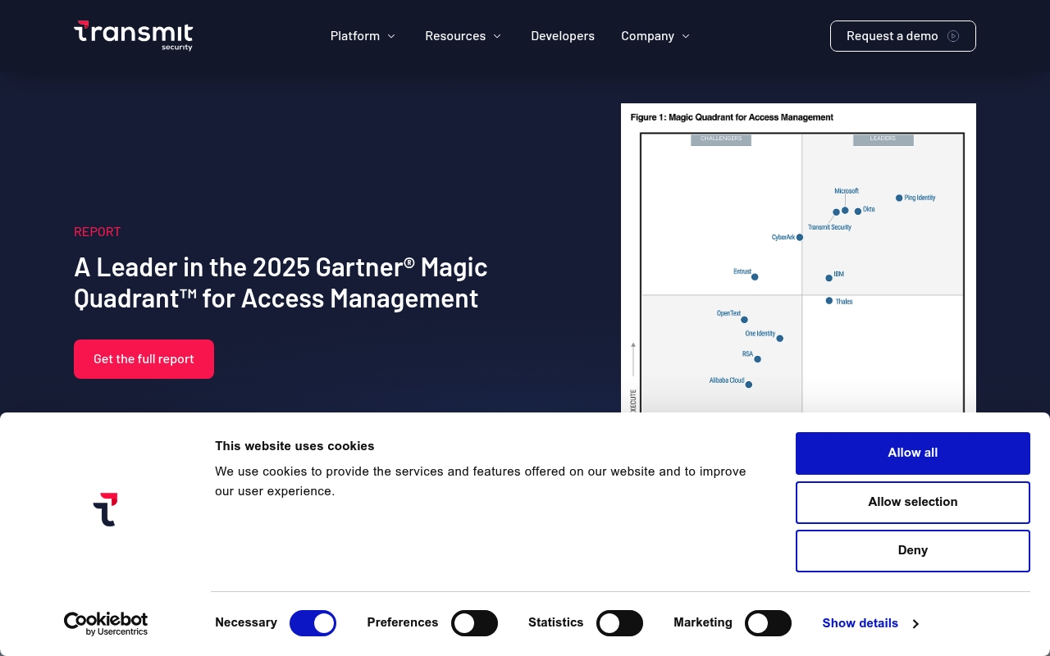Click the LEADERS label in chart
Viewport: 1050px width, 656px height.
[883, 139]
